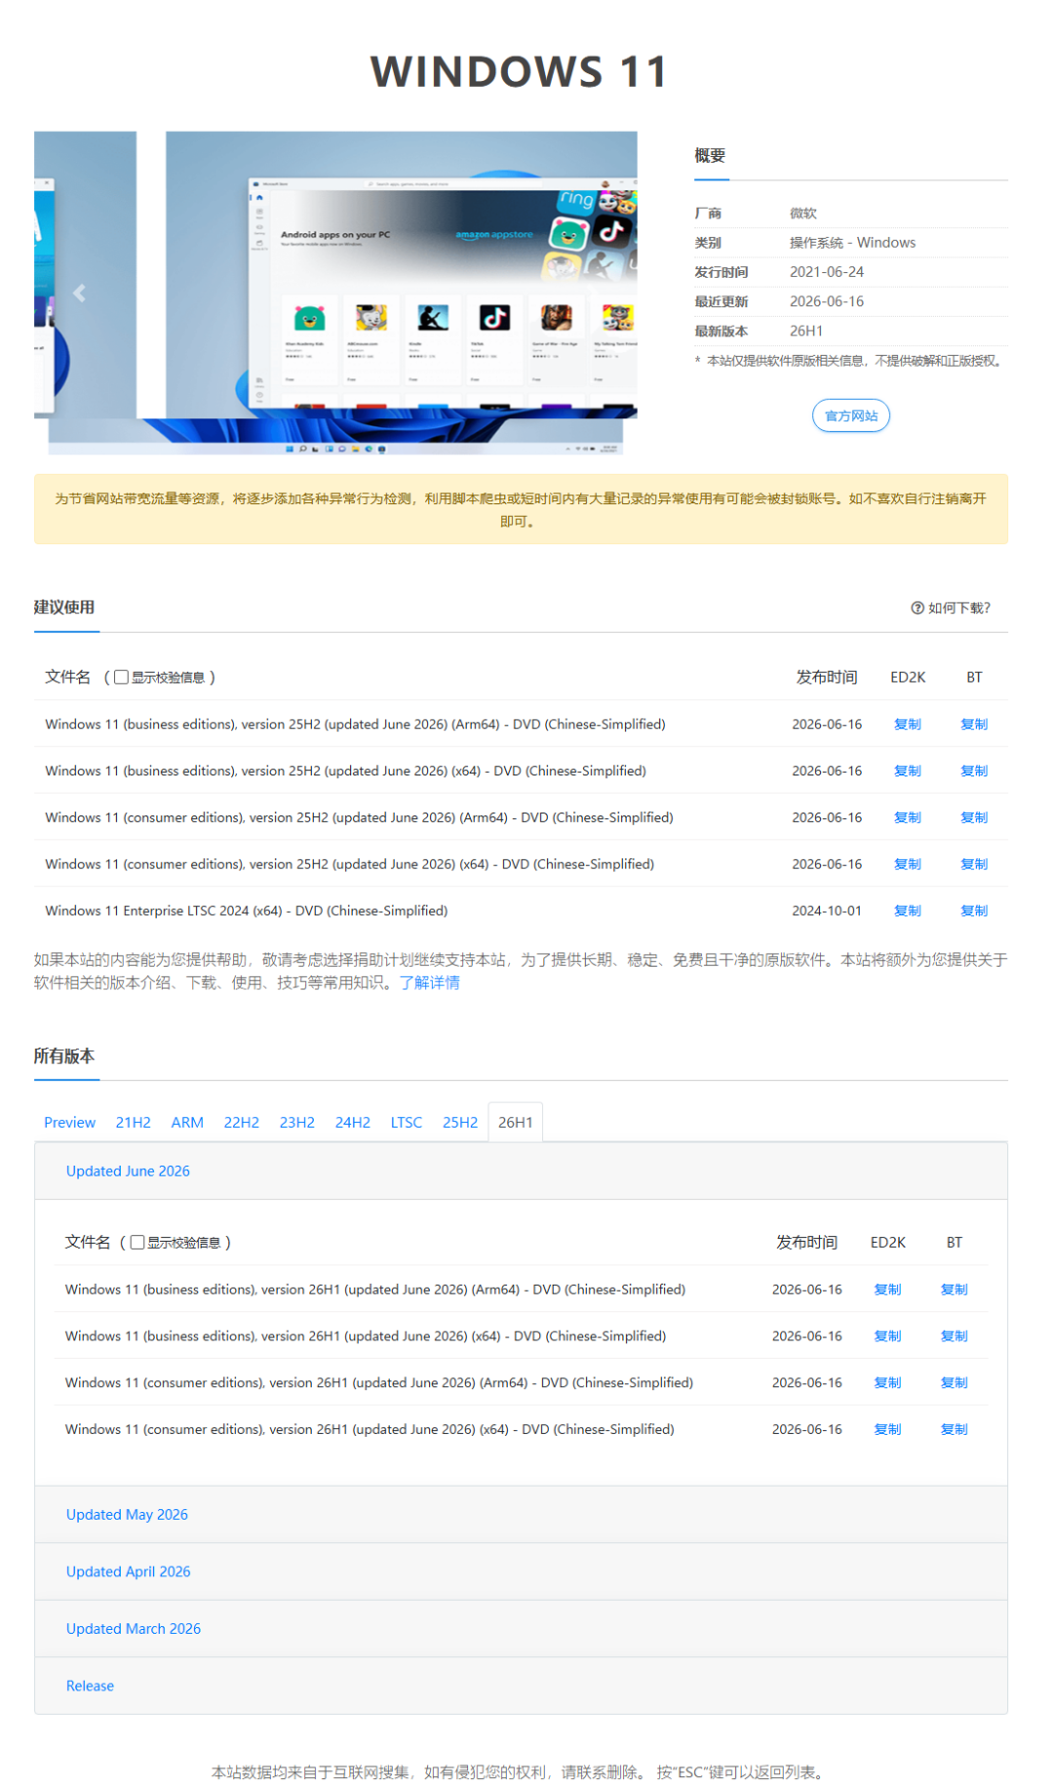Copy BT for 25H2 consumer Arm64
The image size is (1053, 1786).
(974, 817)
